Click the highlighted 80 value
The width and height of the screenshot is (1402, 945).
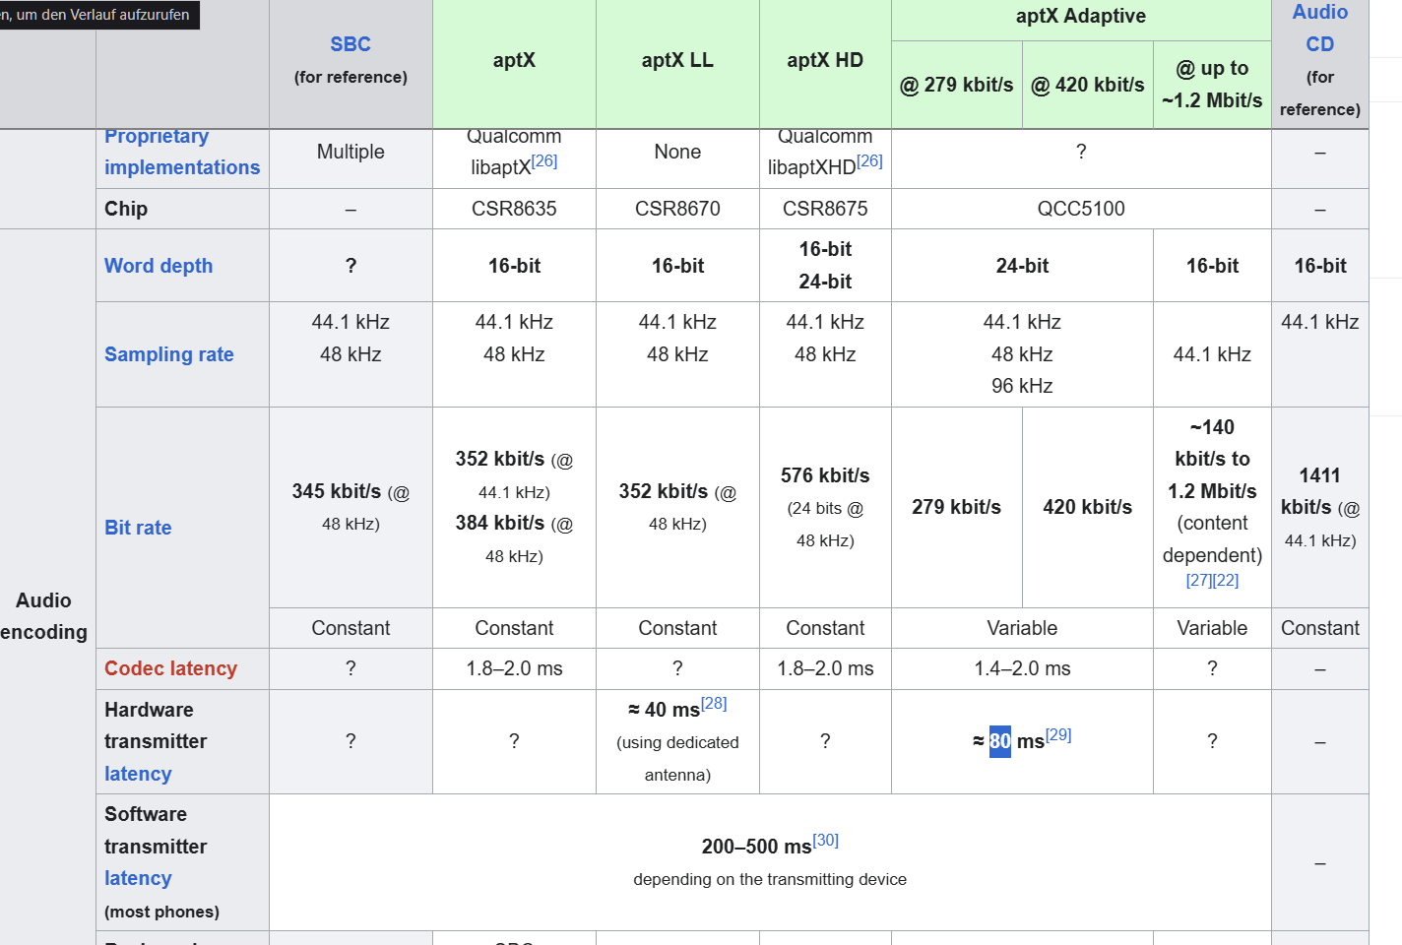(1000, 741)
